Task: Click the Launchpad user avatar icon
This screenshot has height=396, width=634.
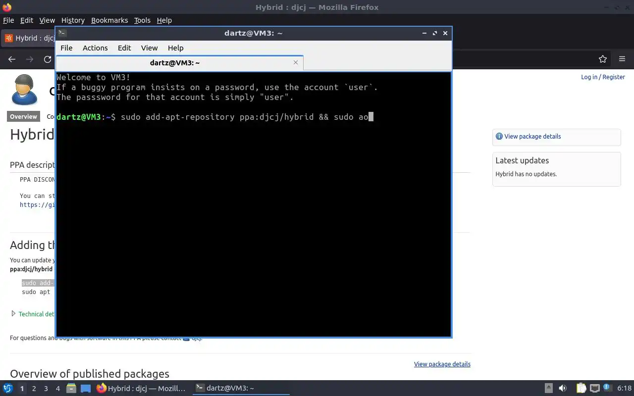Action: 24,90
